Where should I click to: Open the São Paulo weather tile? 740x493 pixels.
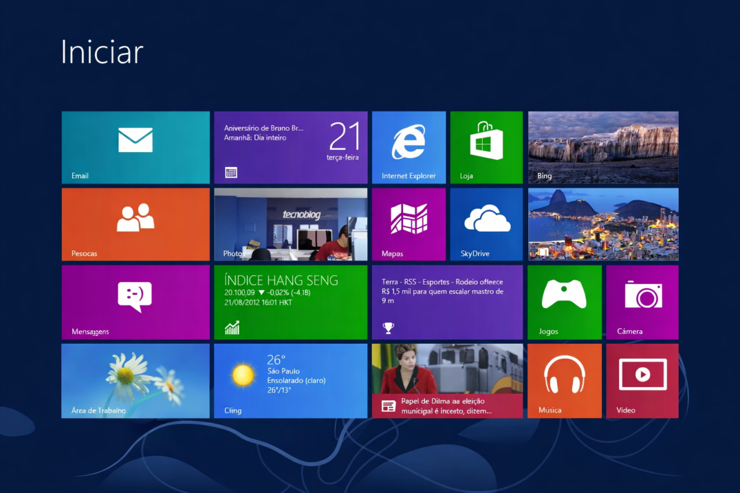[290, 380]
